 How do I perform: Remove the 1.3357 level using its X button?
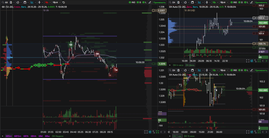click(x=156, y=11)
